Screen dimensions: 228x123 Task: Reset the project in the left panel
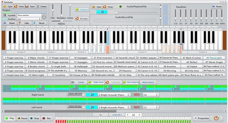[10, 23]
